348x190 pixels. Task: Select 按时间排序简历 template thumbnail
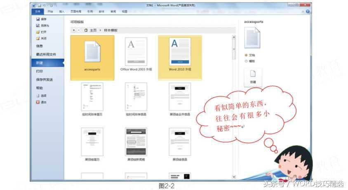pos(92,99)
